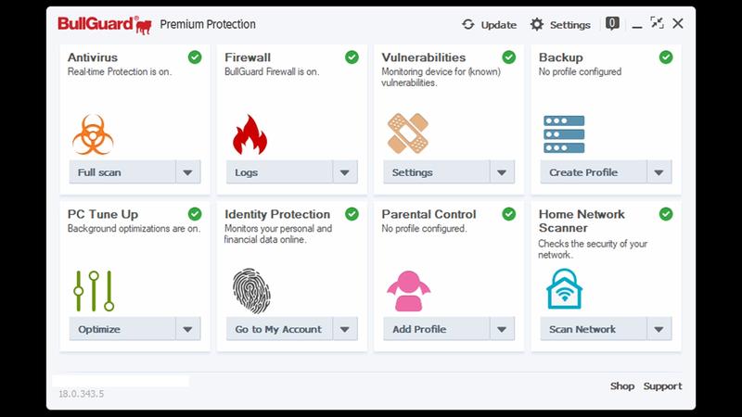Expand the Create Profile dropdown arrow
The width and height of the screenshot is (742, 417).
[x=659, y=172]
